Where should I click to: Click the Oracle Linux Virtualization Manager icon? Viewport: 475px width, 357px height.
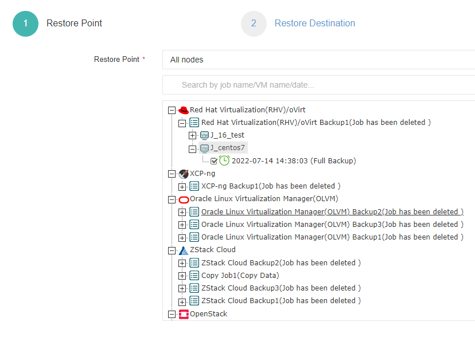coord(184,199)
